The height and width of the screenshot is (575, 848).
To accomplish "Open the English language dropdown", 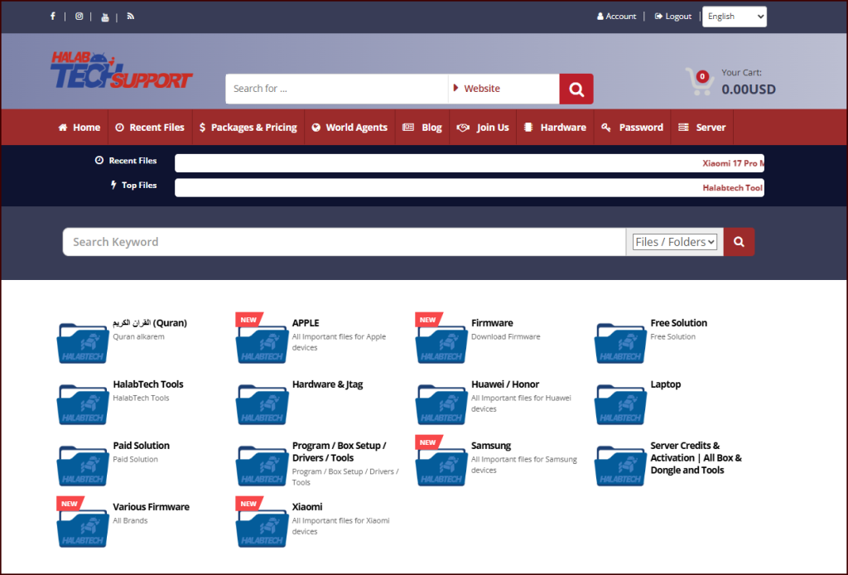I will pyautogui.click(x=734, y=17).
